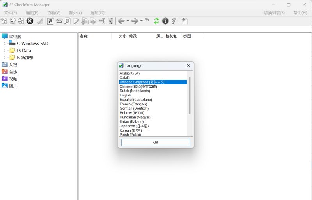Viewport: 312px width, 200px height.
Task: Click the black info circle icon
Action: pyautogui.click(x=165, y=21)
